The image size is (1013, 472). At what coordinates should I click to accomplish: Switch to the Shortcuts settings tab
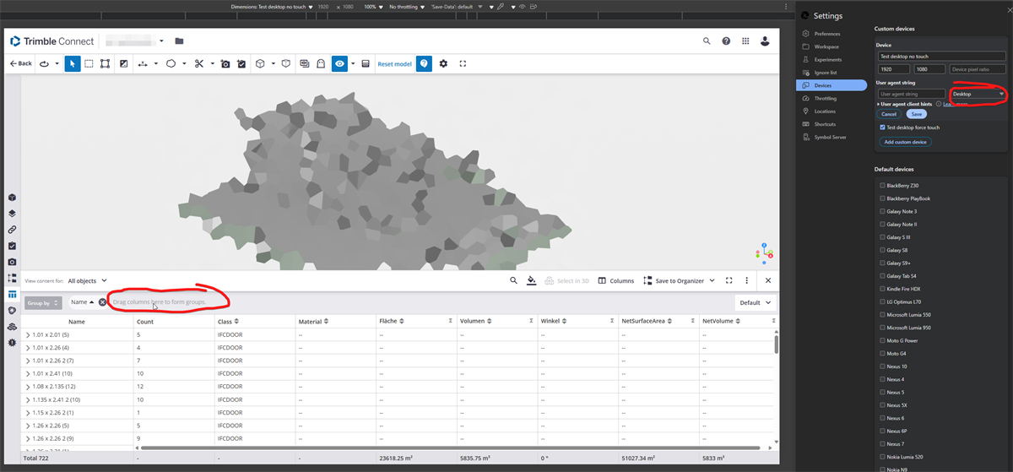825,124
